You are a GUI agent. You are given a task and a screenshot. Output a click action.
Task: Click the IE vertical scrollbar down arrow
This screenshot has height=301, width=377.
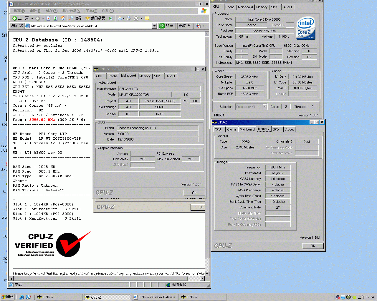point(207,274)
